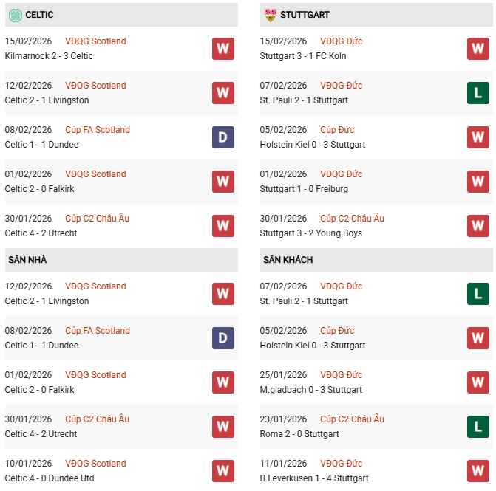Click the D badge in Celtic's top form list
Image resolution: width=496 pixels, height=491 pixels.
tap(222, 137)
